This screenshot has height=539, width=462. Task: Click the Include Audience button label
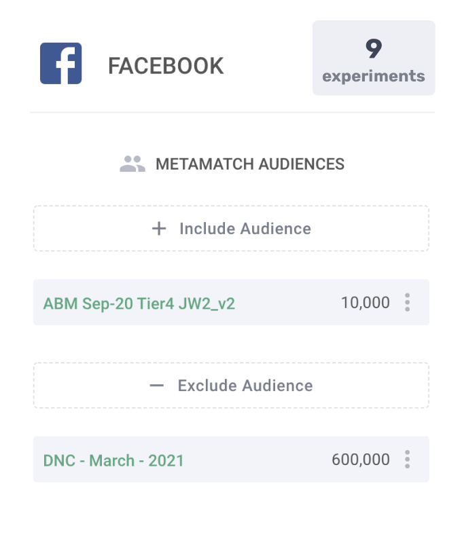click(245, 229)
